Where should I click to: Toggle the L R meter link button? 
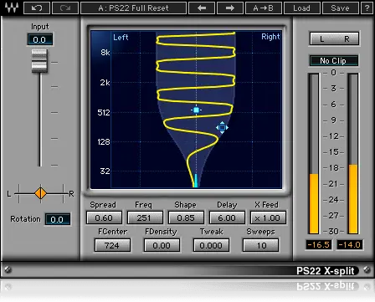coord(334,38)
